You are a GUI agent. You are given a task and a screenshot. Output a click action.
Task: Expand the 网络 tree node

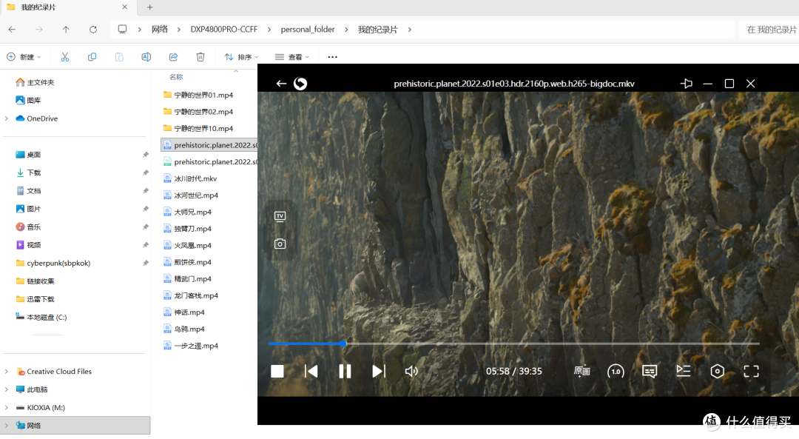7,425
